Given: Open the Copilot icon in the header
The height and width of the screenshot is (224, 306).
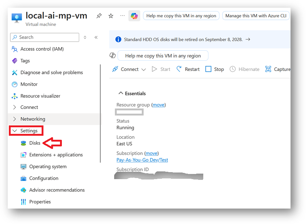Looking at the screenshot, I should point(134,16).
